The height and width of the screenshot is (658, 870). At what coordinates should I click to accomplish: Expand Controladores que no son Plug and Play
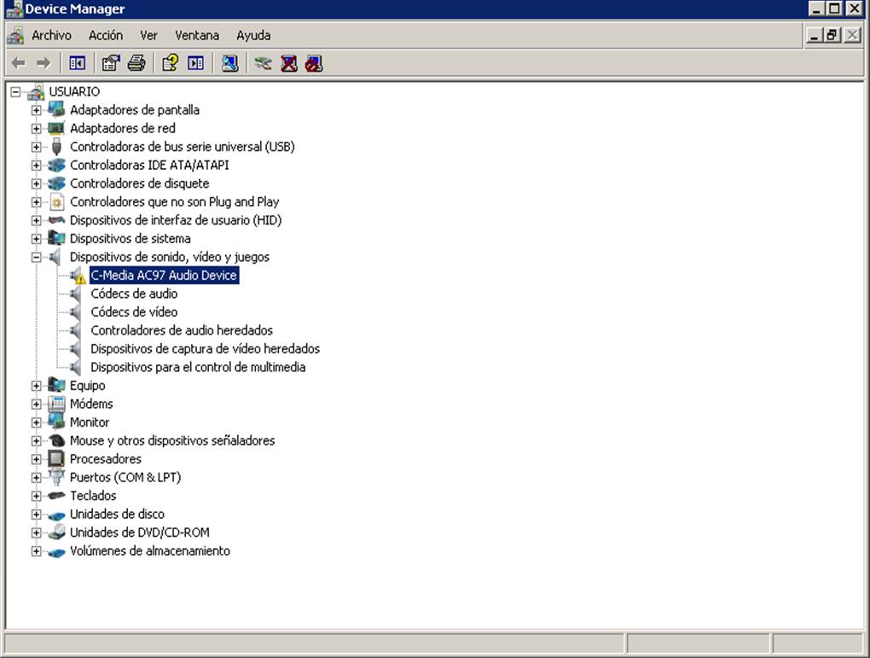pos(36,202)
